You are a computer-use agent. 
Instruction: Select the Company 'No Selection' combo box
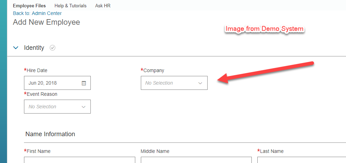click(x=174, y=83)
